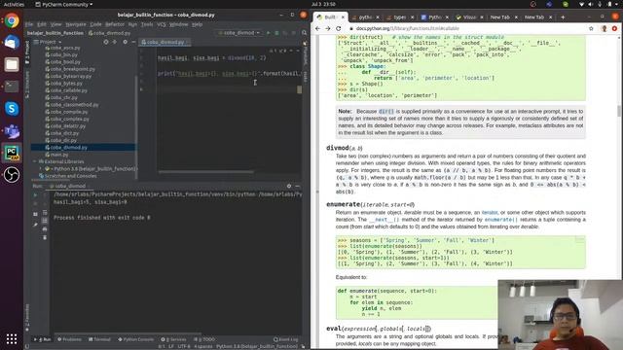623x350 pixels.
Task: Open Thunderbird mail from the dock
Action: coord(12,42)
